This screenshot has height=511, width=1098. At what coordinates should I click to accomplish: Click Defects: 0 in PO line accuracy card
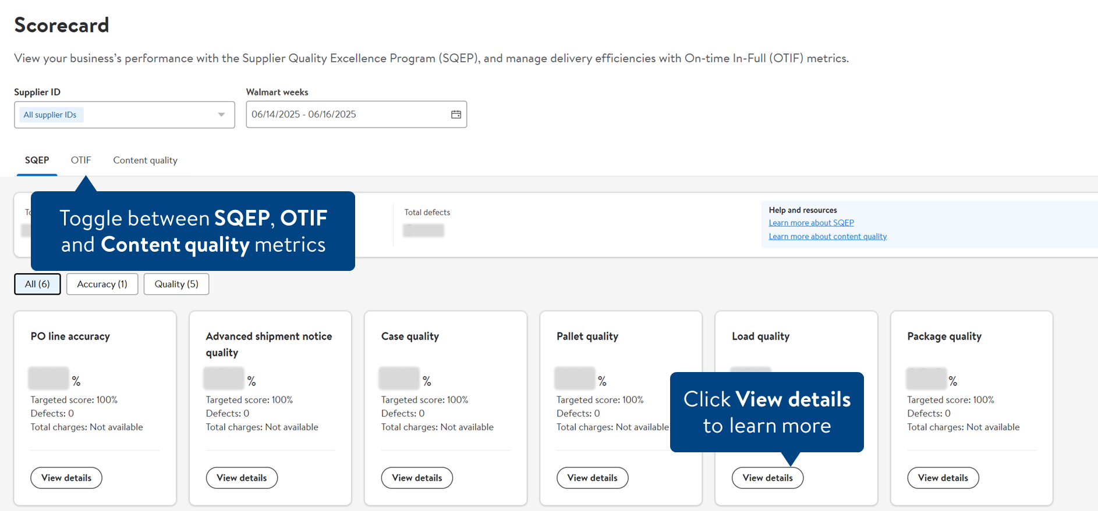[52, 413]
